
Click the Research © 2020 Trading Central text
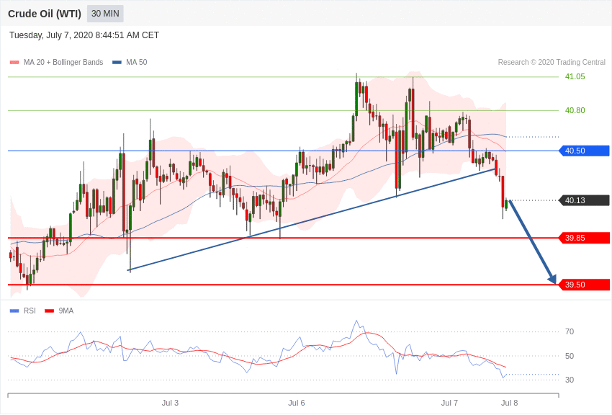552,62
